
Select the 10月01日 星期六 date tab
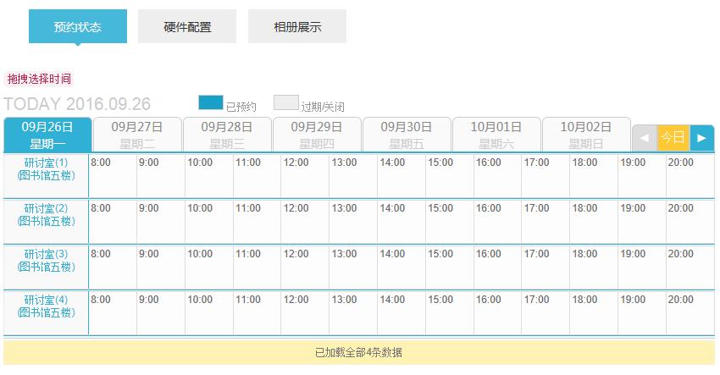pos(496,135)
